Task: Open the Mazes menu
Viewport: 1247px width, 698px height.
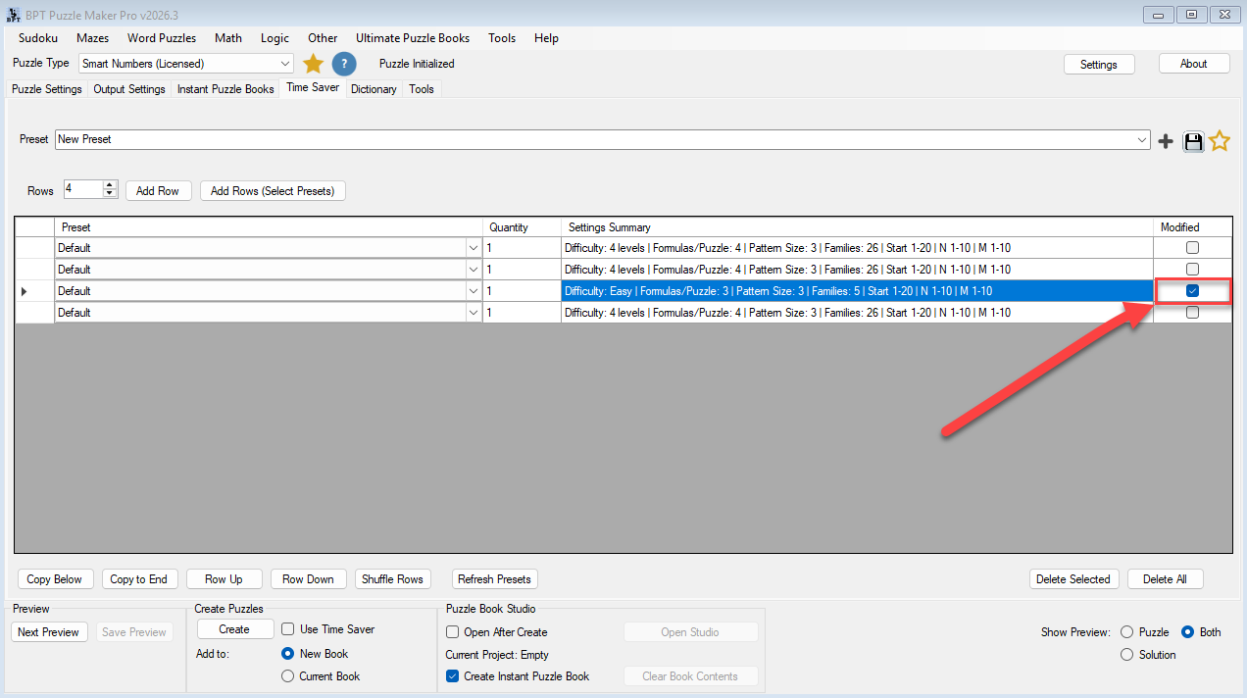Action: click(93, 38)
